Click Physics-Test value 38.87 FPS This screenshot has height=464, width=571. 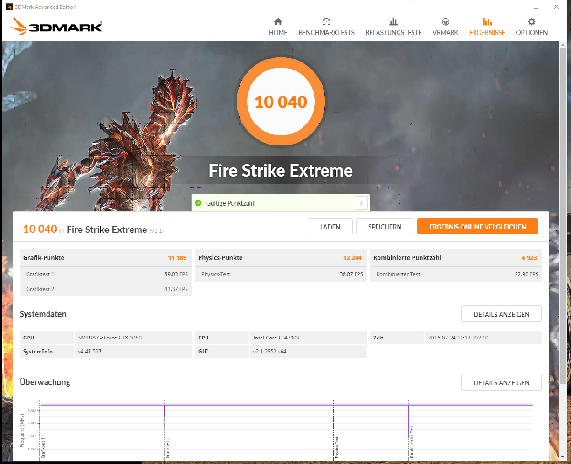coord(351,274)
